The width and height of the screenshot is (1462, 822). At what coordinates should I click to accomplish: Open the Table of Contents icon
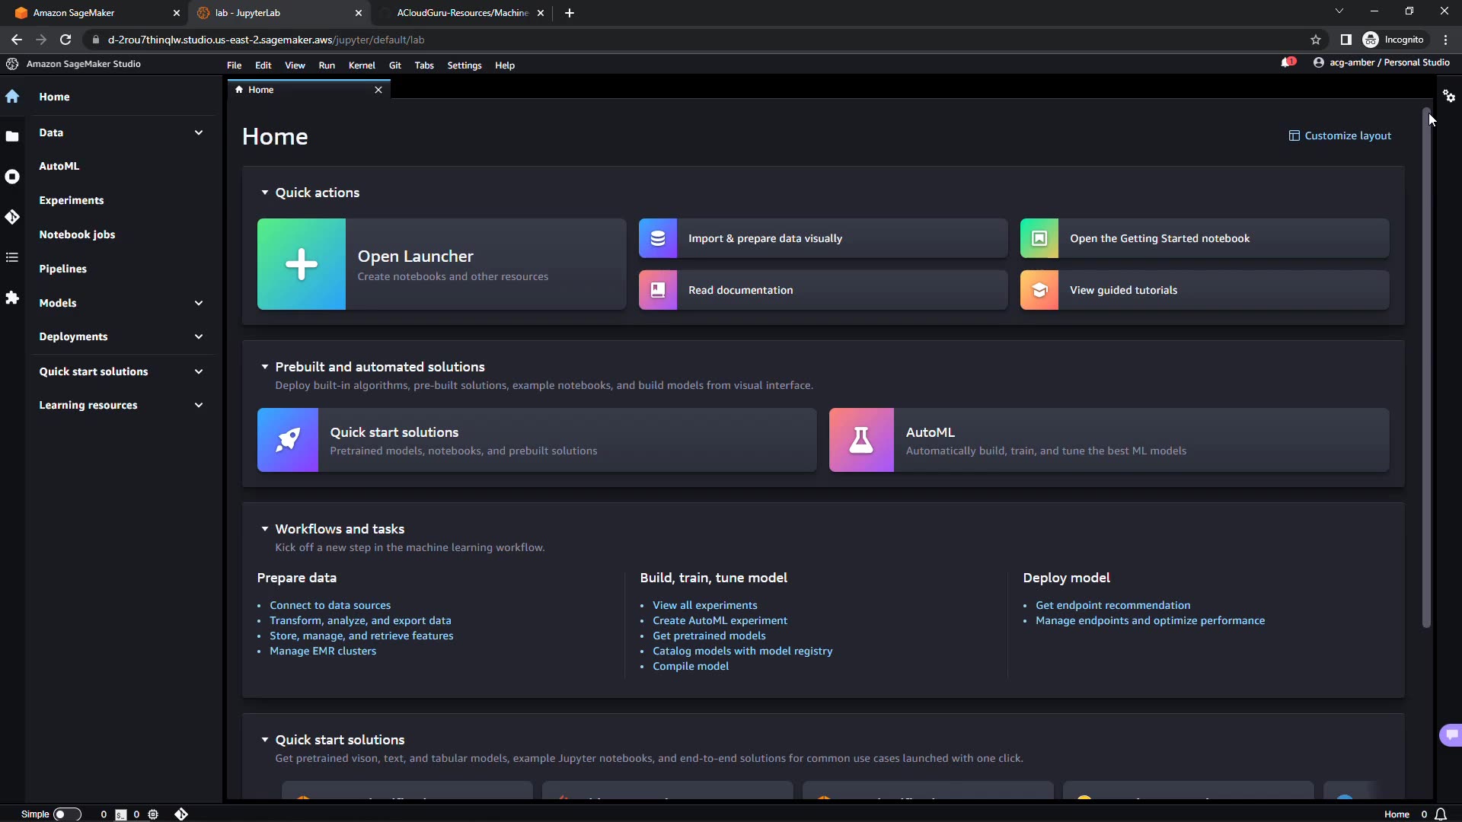[x=12, y=257]
